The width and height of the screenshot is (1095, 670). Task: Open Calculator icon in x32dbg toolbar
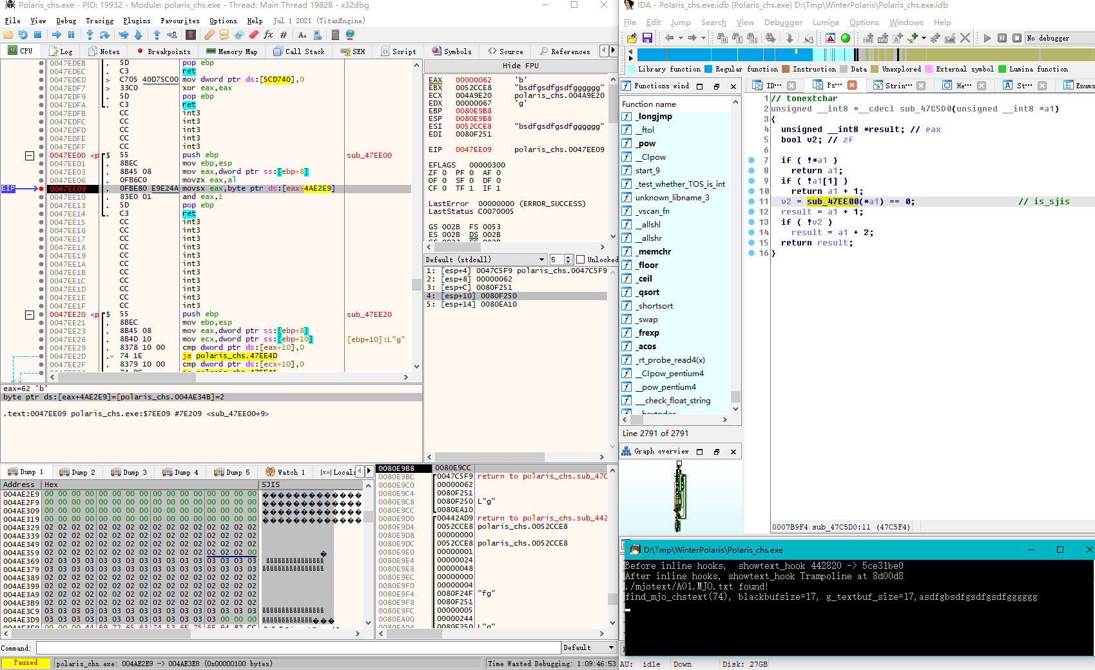(335, 35)
